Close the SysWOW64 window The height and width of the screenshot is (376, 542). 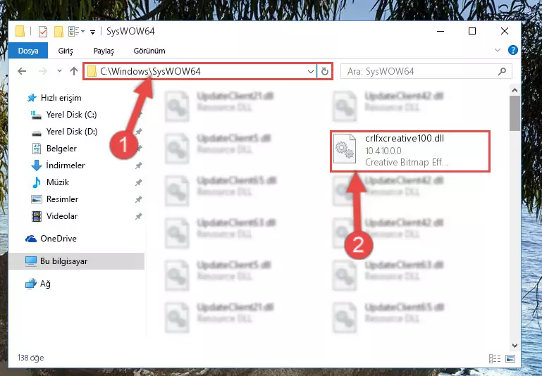click(505, 31)
